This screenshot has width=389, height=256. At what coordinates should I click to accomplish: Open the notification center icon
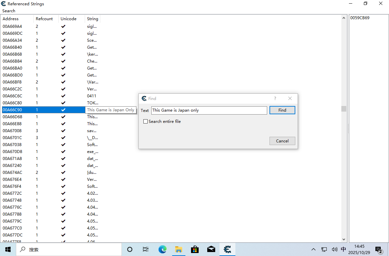click(x=378, y=249)
